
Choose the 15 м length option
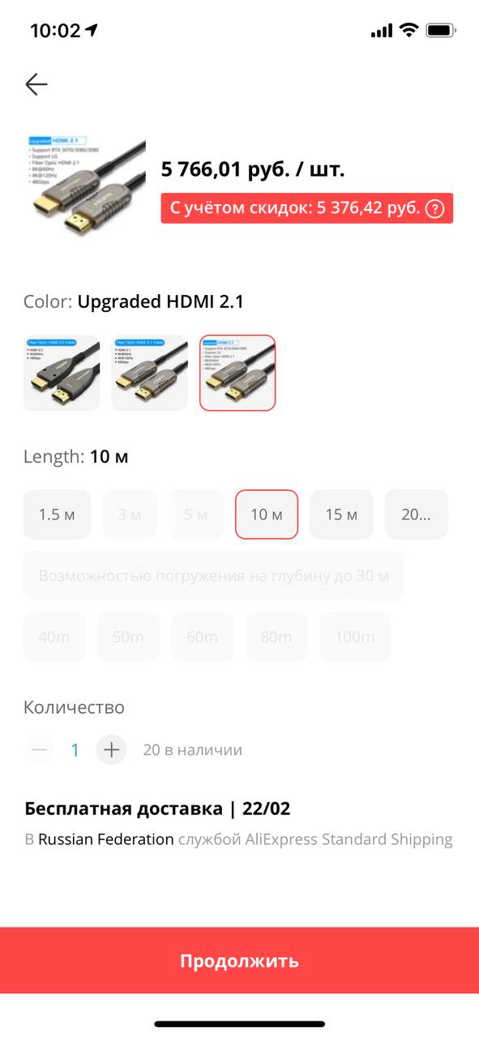341,514
